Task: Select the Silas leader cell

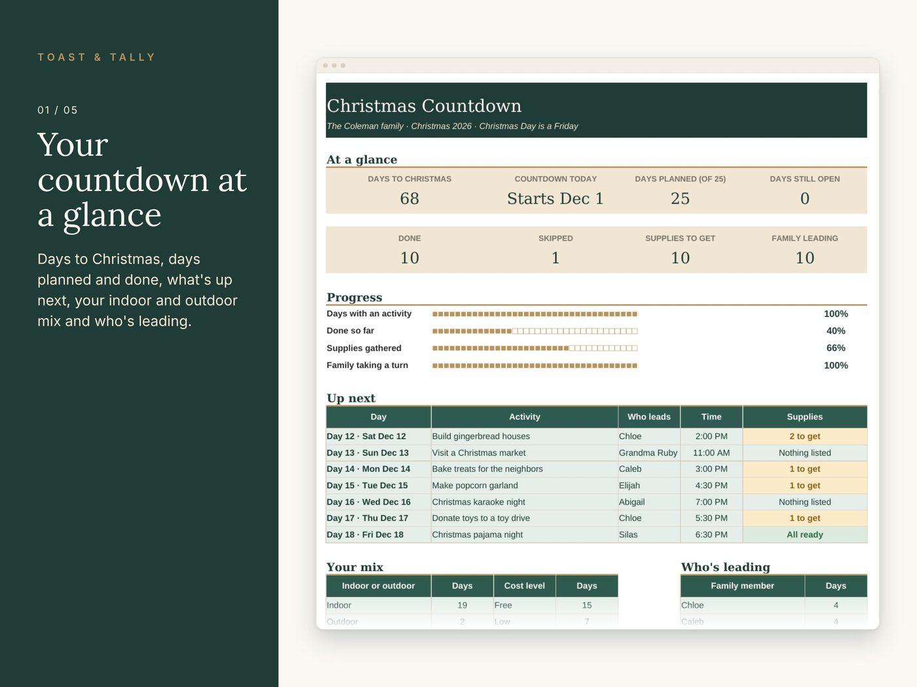Action: pos(649,535)
